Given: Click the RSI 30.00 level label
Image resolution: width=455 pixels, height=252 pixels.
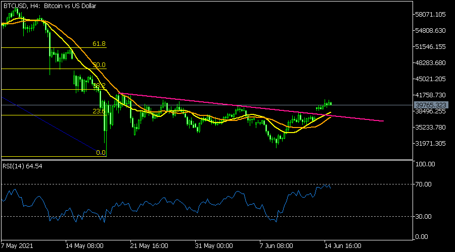Looking at the screenshot, I should (x=423, y=216).
